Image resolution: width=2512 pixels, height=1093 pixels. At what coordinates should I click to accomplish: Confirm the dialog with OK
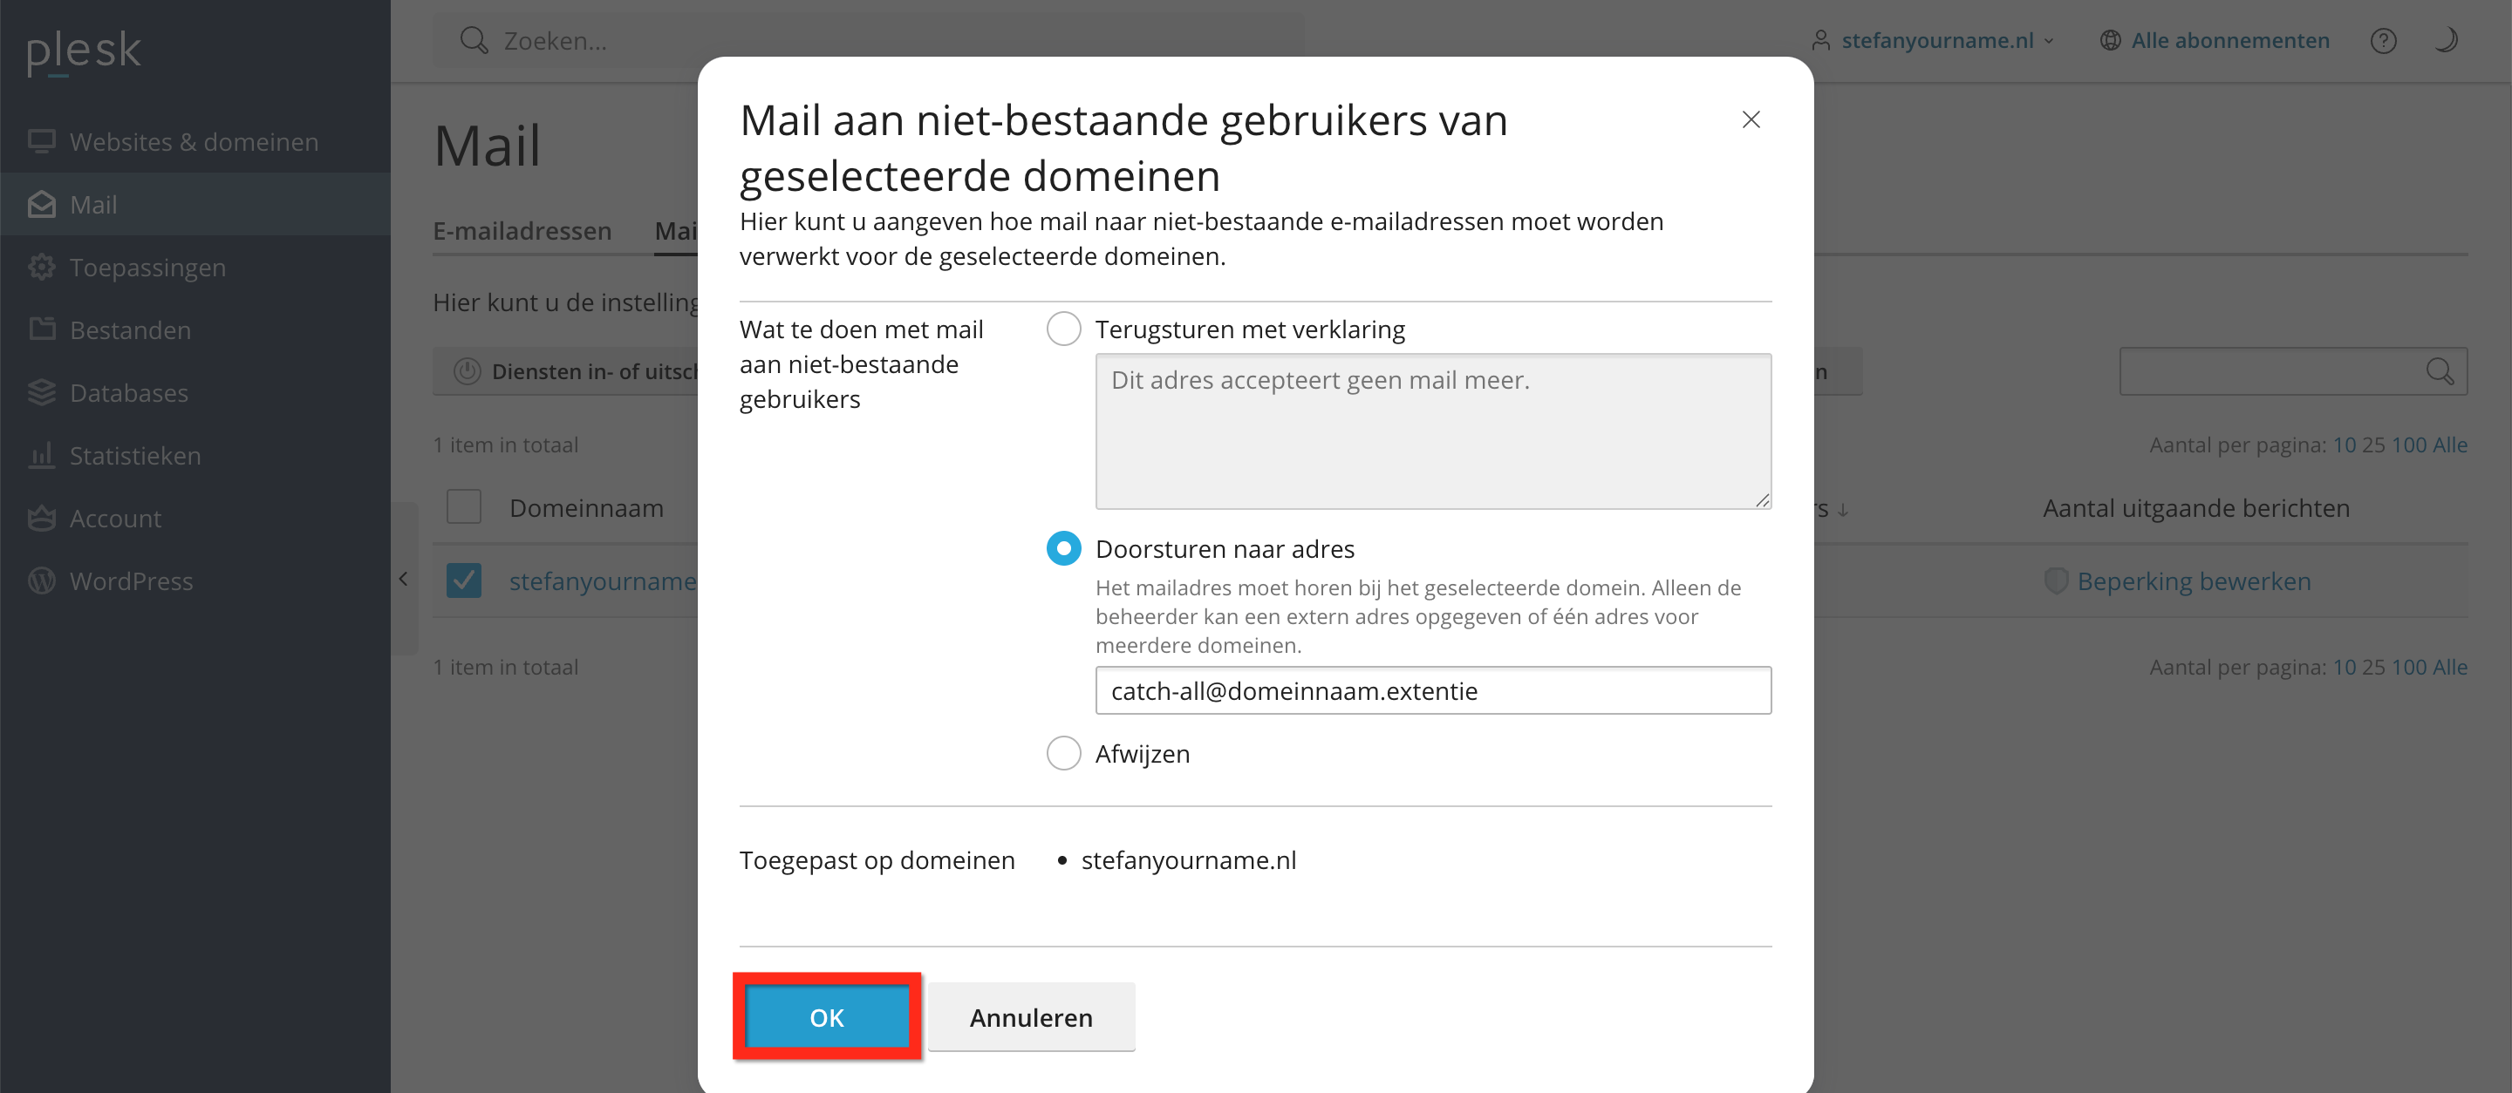click(x=826, y=1017)
